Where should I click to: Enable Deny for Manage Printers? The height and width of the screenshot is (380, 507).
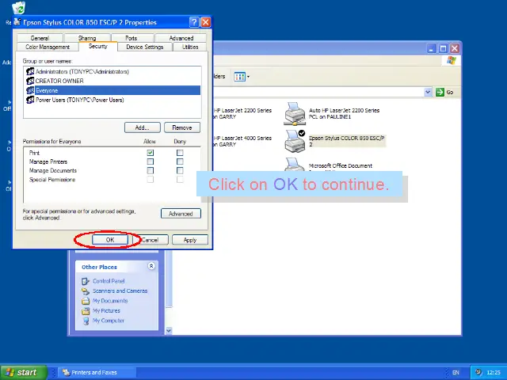pos(180,161)
